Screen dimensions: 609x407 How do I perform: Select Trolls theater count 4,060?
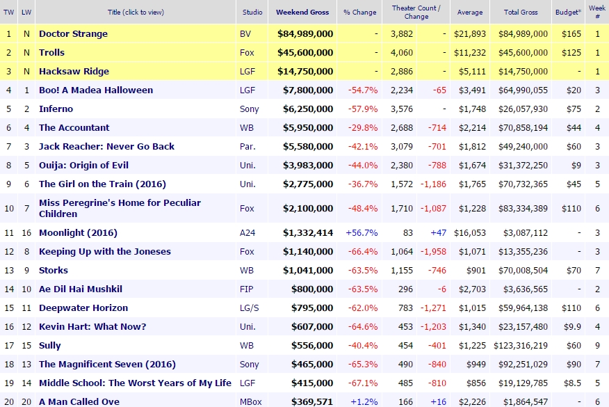click(x=402, y=52)
